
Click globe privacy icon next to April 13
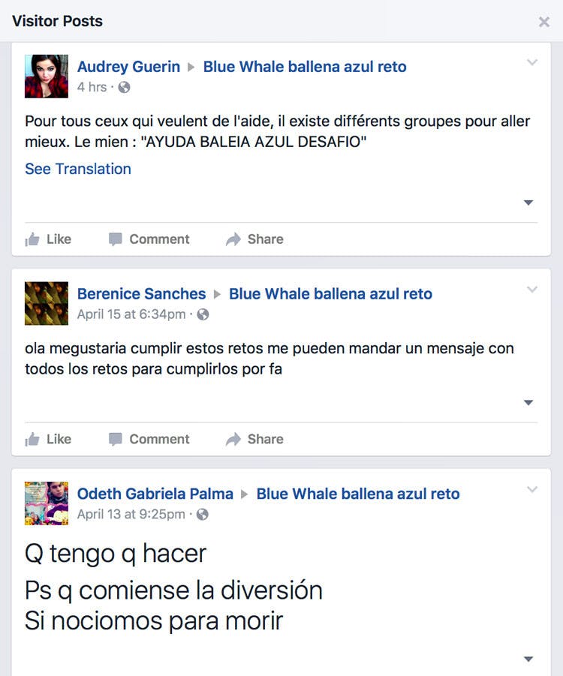point(203,515)
